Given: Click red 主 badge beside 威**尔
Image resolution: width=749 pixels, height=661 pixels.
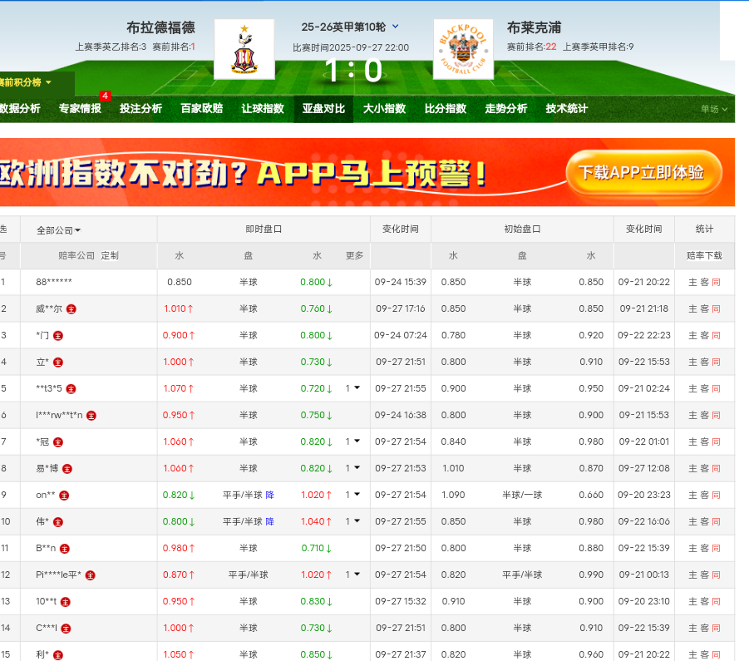Looking at the screenshot, I should (71, 309).
